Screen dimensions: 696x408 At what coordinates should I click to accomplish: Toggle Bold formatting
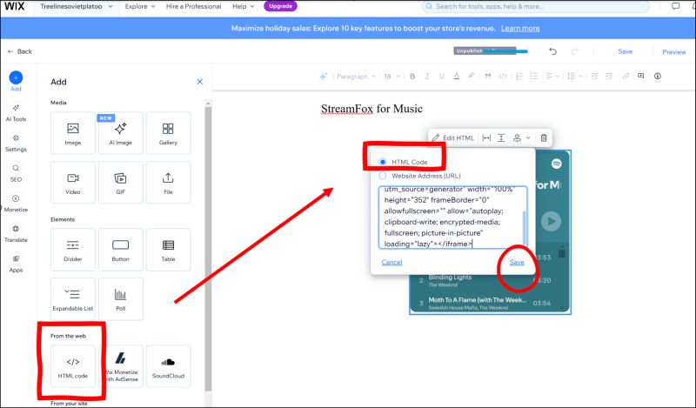coord(412,77)
